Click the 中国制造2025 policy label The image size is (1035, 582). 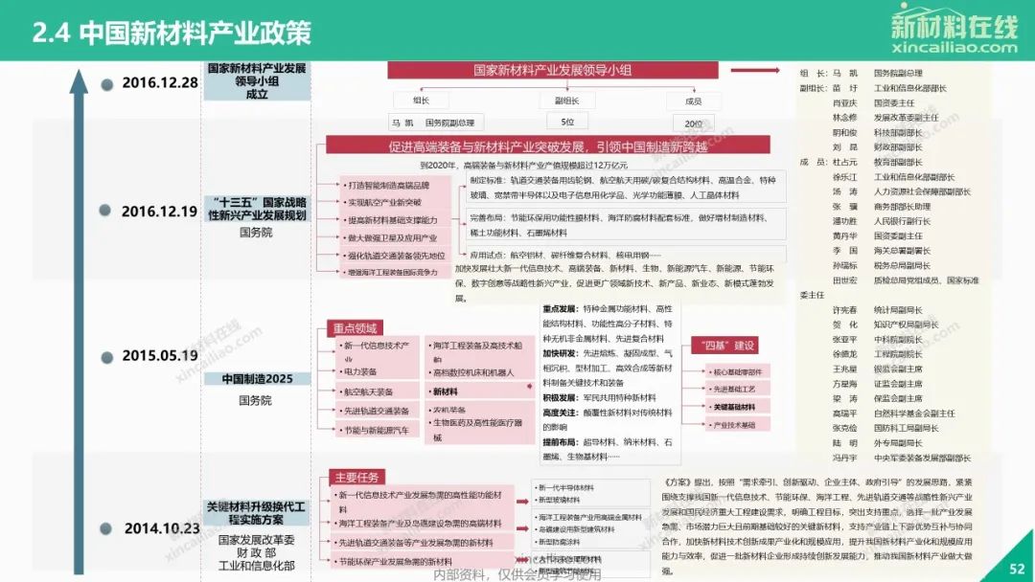click(255, 379)
